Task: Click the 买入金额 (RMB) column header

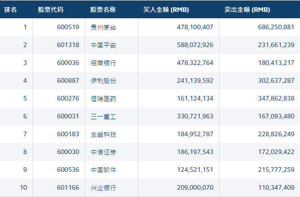Action: coord(166,10)
